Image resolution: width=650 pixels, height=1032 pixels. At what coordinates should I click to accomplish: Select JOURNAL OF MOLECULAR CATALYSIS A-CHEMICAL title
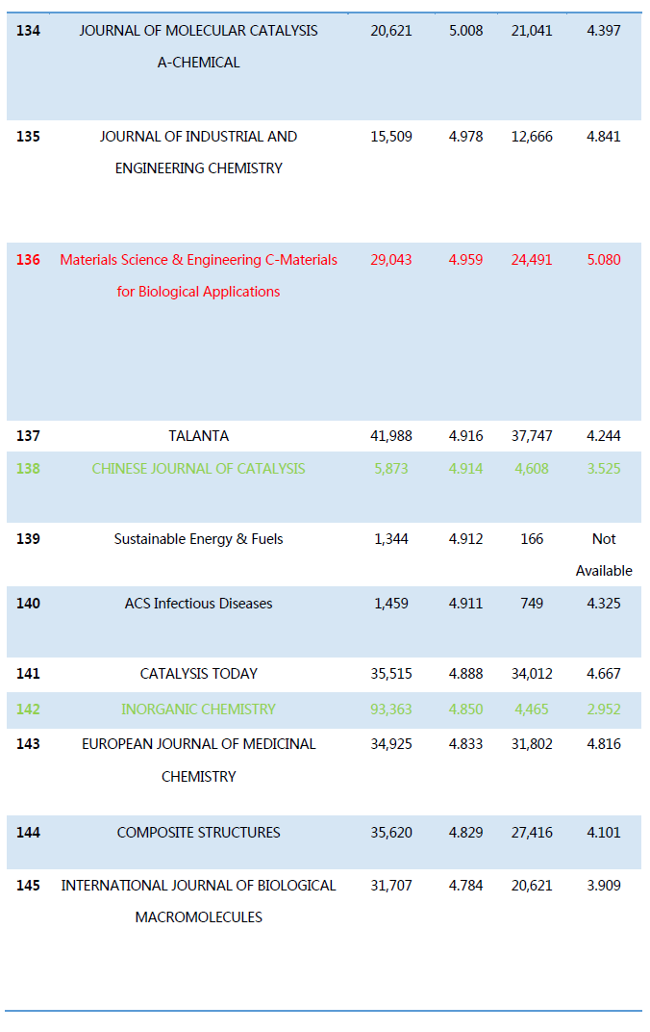(x=198, y=31)
